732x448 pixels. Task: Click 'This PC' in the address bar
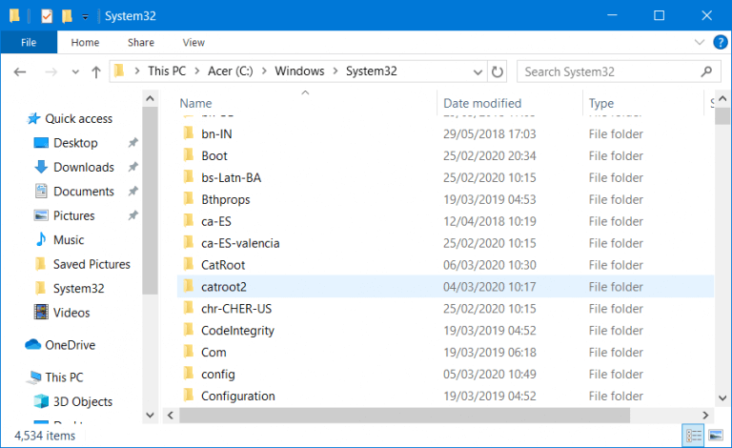pos(167,71)
